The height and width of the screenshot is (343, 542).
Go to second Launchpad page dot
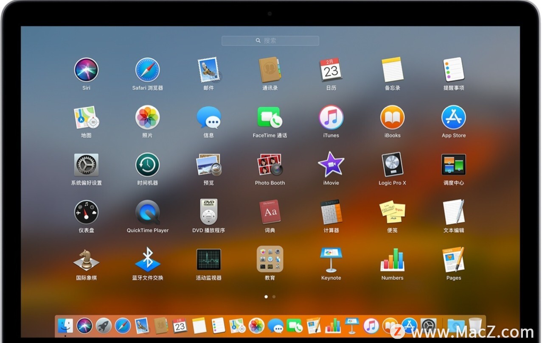click(274, 297)
